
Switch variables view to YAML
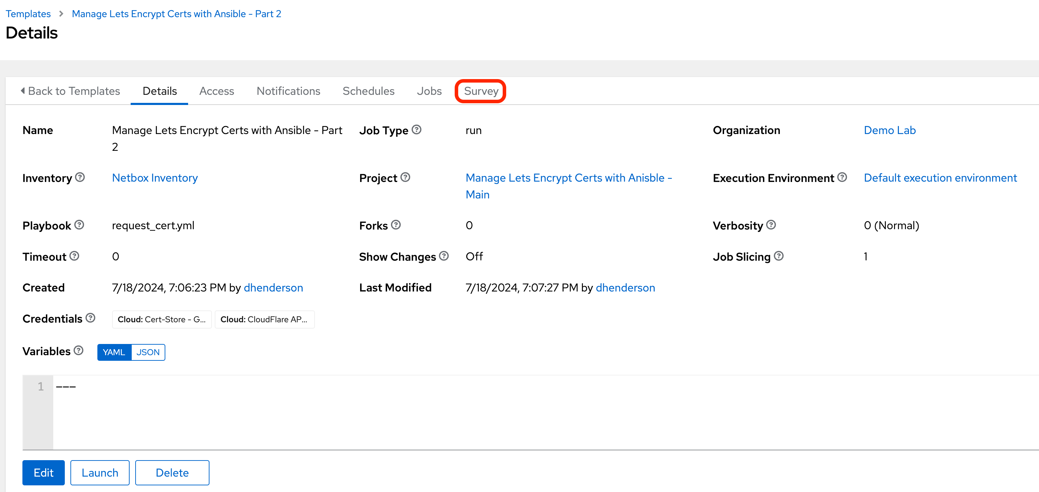pyautogui.click(x=114, y=352)
